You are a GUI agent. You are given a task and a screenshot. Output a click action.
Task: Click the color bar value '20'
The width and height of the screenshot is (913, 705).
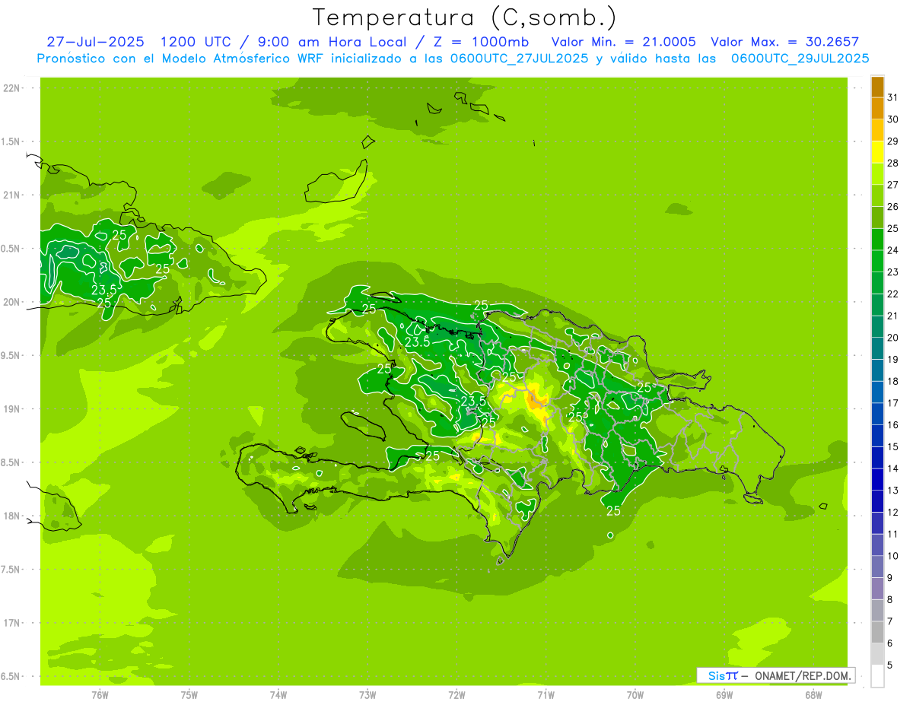coord(892,338)
